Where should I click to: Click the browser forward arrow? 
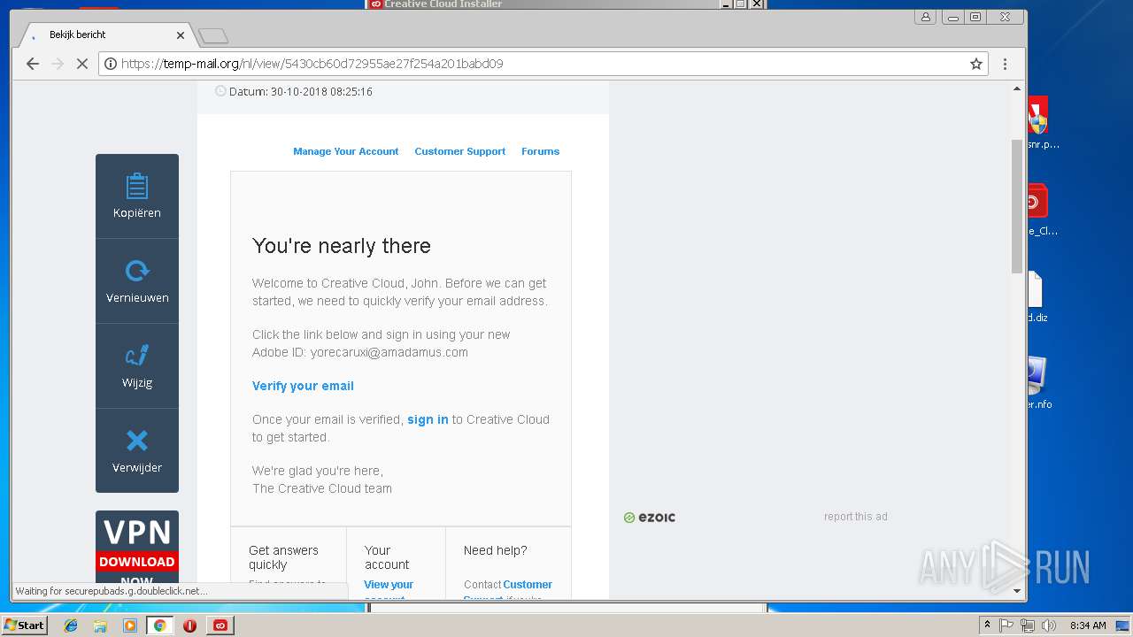coord(58,64)
